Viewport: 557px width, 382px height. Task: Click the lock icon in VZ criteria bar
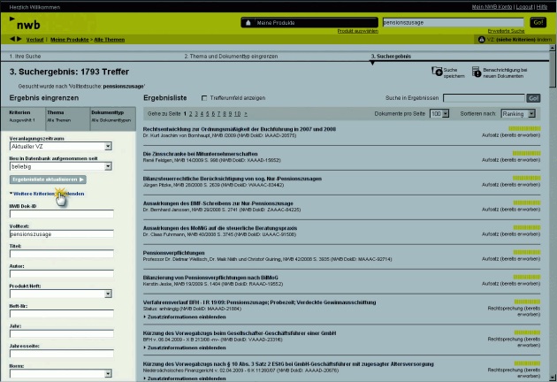(480, 39)
